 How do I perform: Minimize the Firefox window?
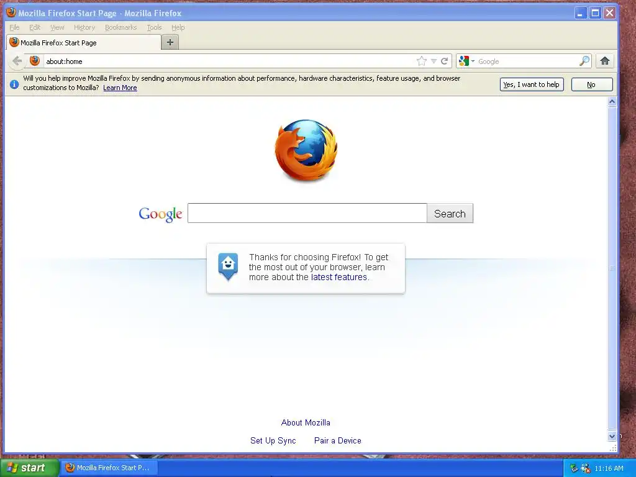click(x=581, y=13)
